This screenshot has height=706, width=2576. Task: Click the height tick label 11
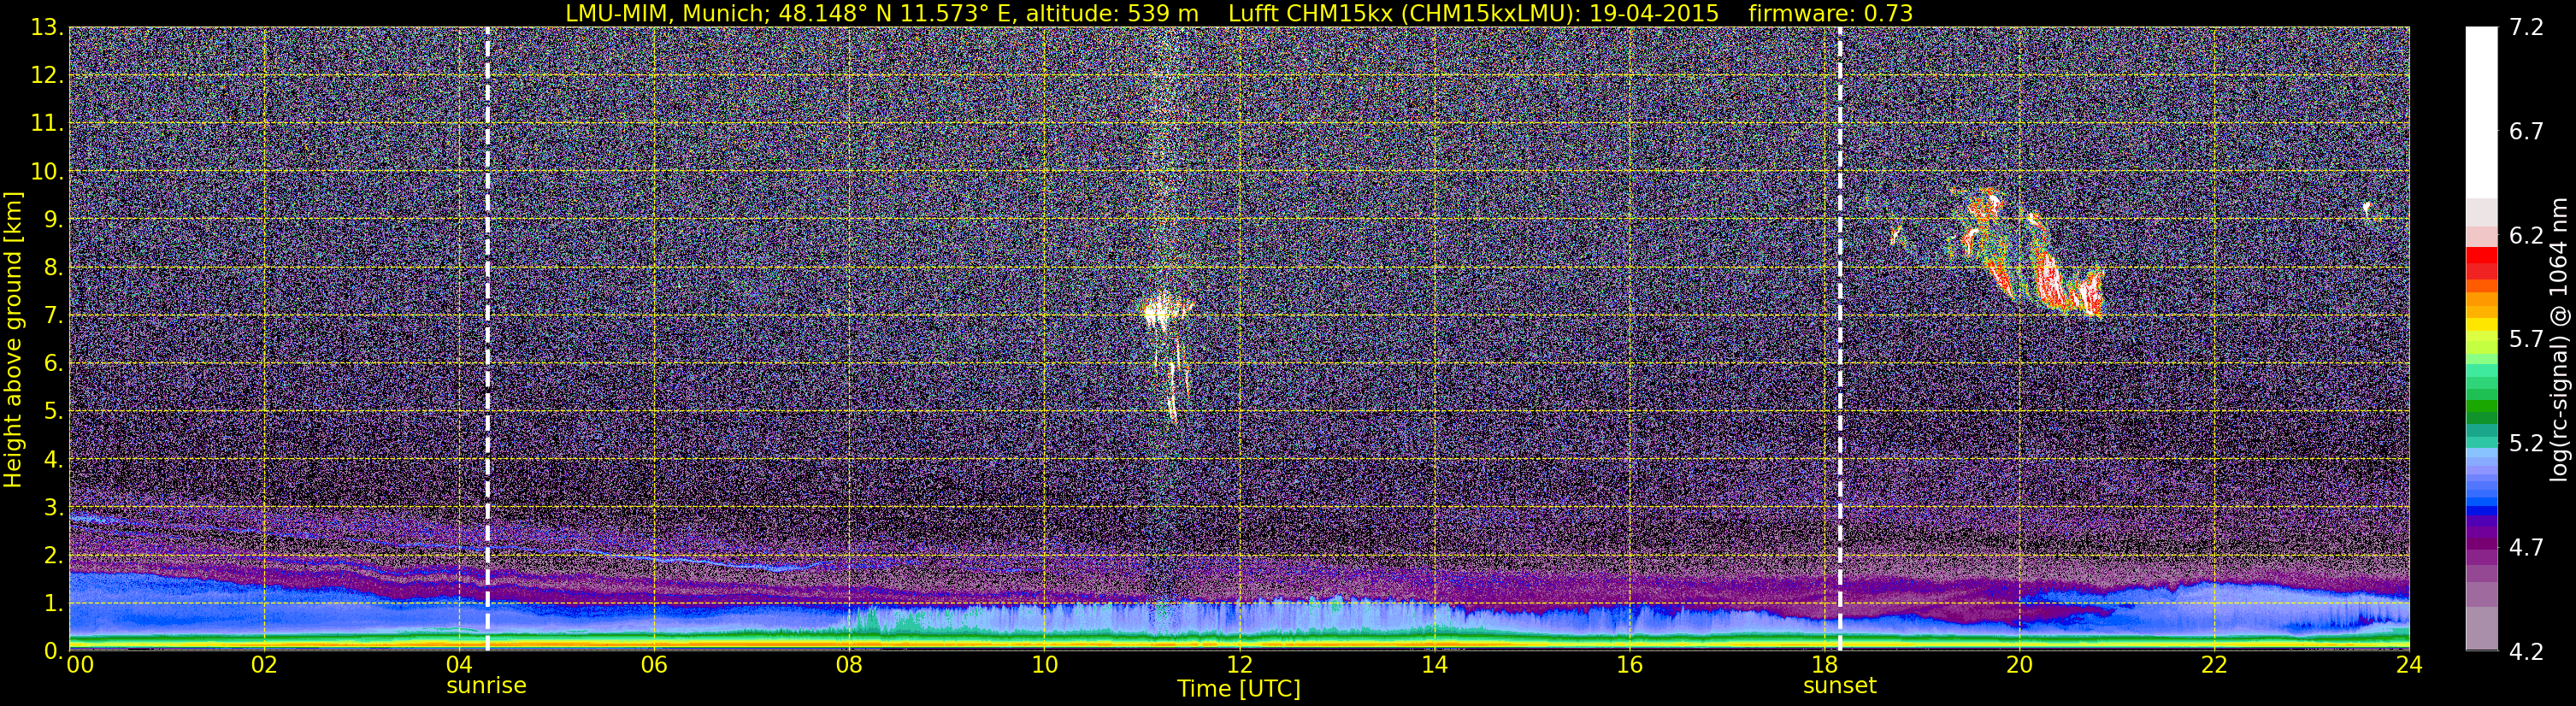pyautogui.click(x=46, y=124)
